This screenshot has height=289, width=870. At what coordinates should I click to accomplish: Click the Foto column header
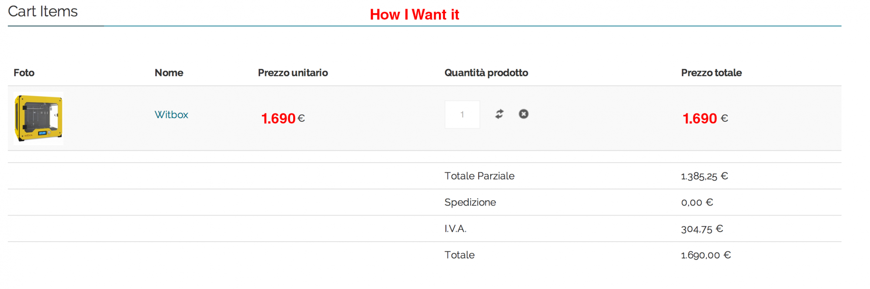(24, 73)
